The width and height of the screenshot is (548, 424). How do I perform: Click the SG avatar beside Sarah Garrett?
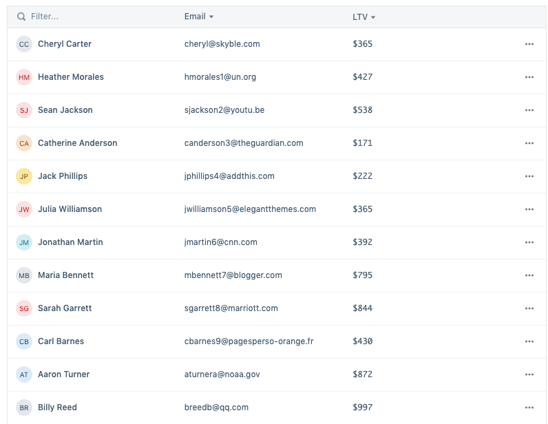(x=24, y=308)
